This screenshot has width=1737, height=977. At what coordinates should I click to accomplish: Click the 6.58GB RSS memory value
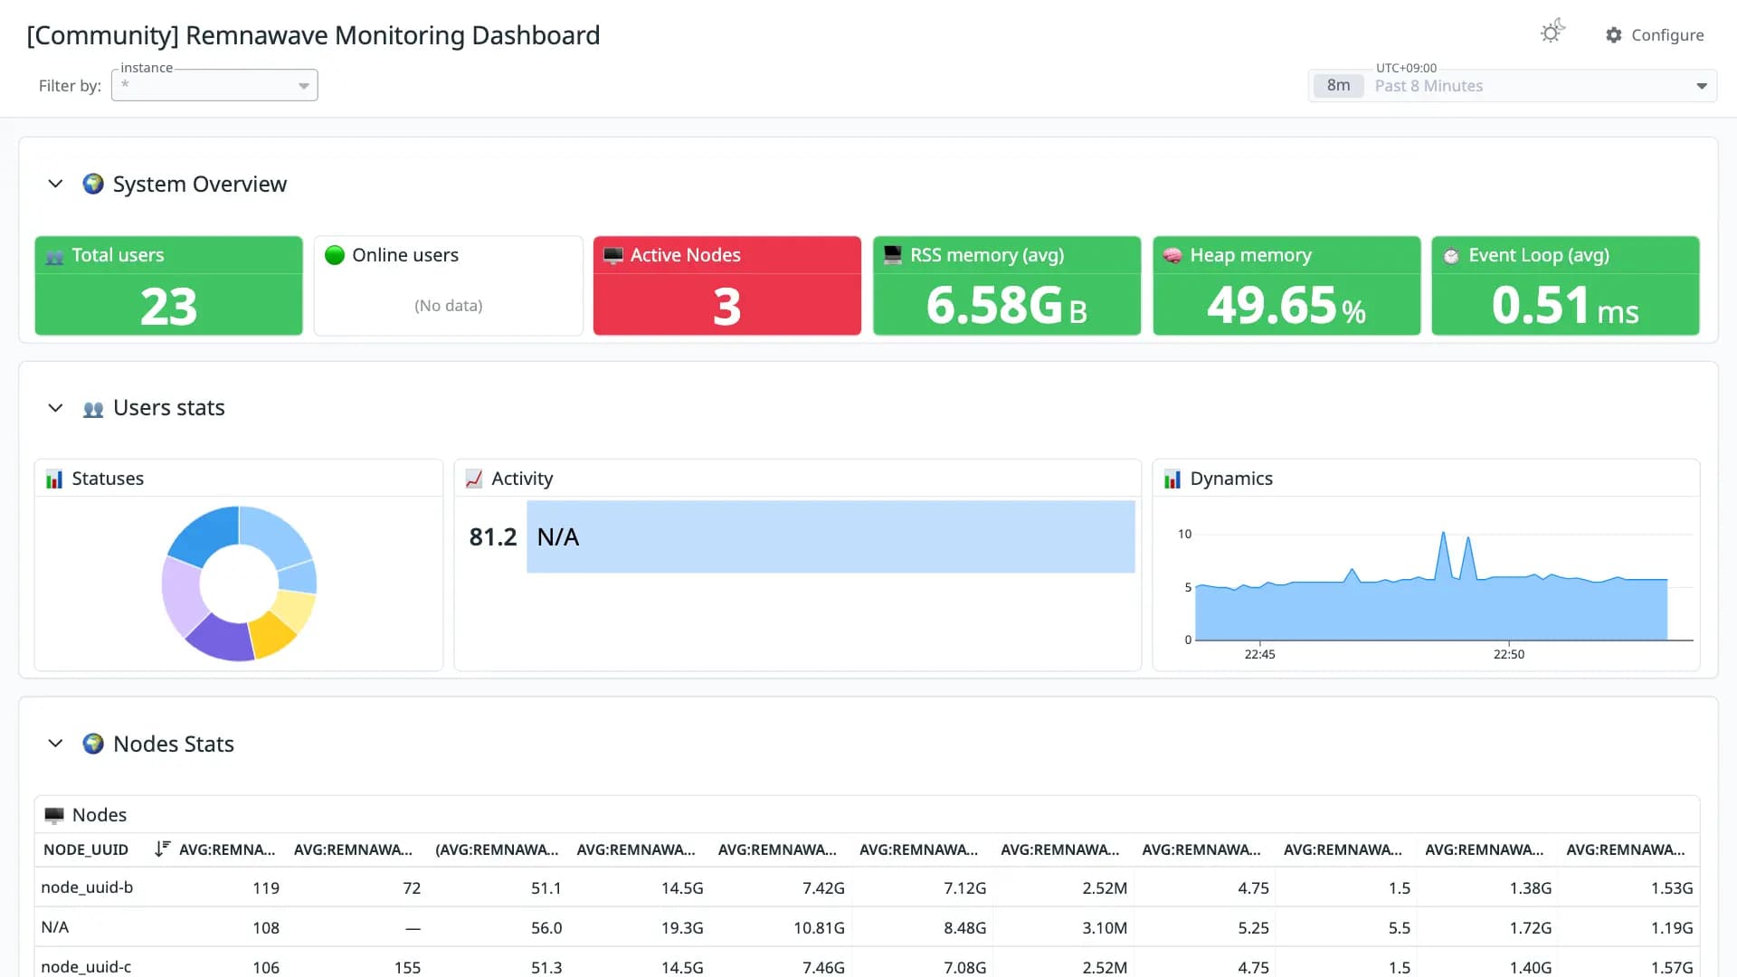point(1007,305)
